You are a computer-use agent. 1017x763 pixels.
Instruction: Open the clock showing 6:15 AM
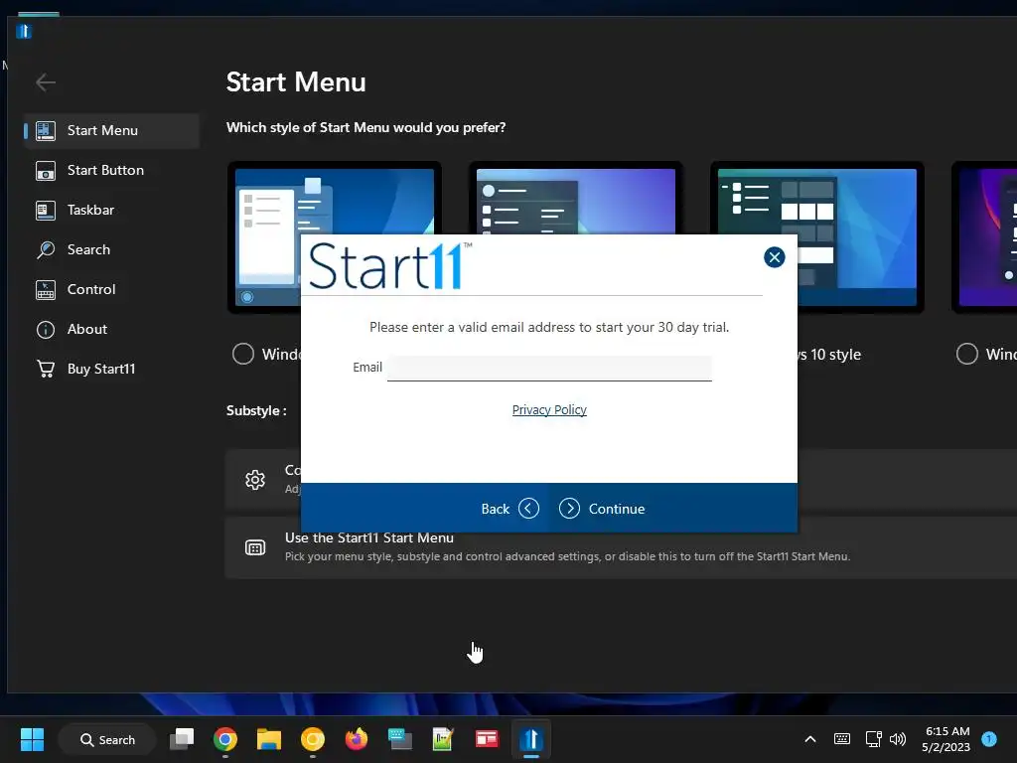946,739
